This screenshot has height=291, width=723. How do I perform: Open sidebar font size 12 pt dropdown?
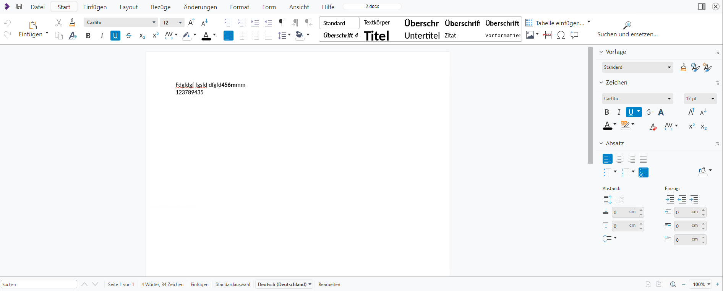(713, 99)
